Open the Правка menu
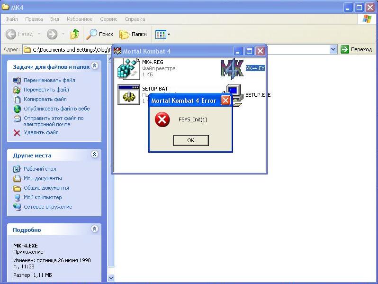 pyautogui.click(x=34, y=19)
